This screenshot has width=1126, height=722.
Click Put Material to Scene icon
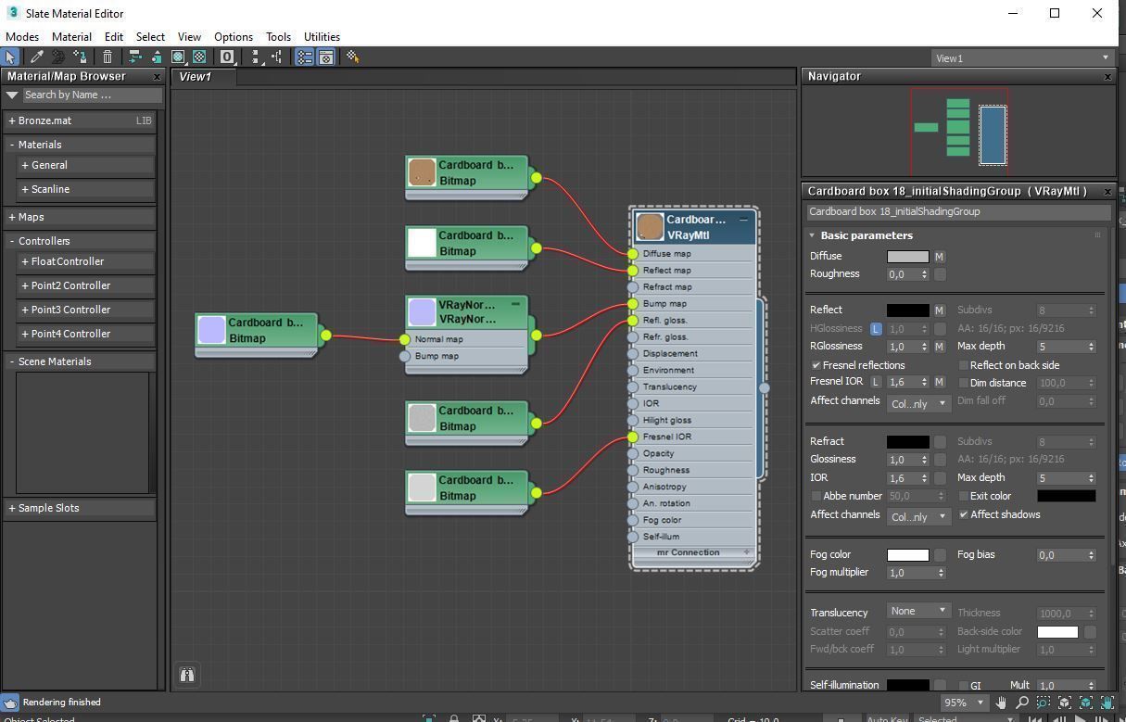point(57,57)
